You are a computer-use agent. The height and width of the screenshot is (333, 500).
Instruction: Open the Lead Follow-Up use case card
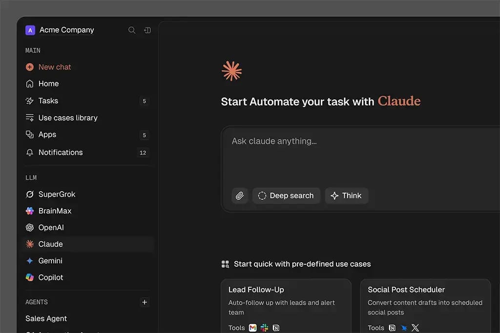point(286,306)
